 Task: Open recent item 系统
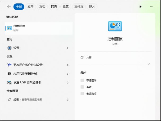[x=89, y=87]
